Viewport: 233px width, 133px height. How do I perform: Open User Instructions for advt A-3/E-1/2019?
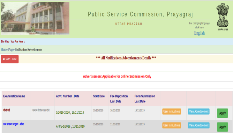(172, 125)
